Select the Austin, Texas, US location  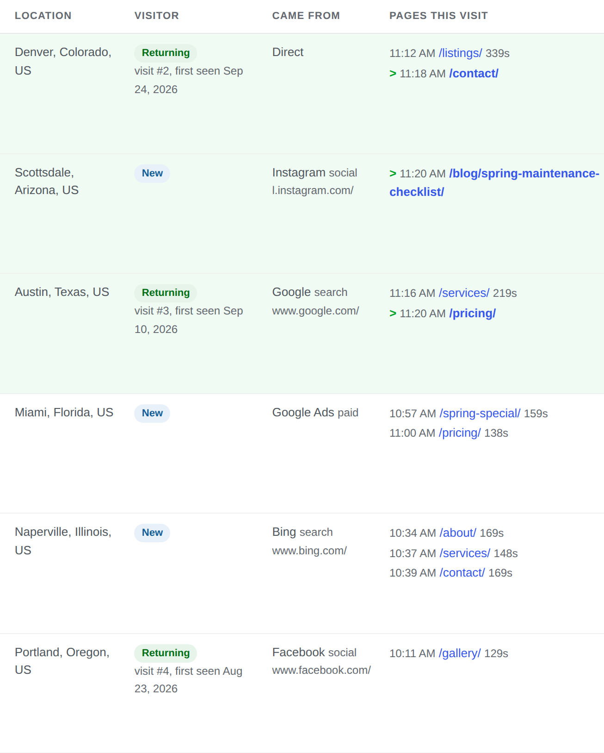tap(62, 292)
